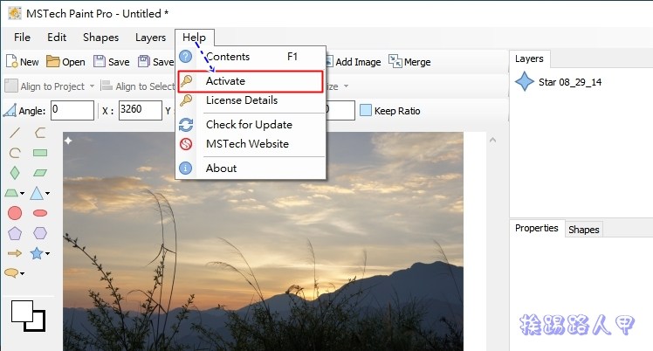Select the speech Callout shape tool
Screen dimensions: 653x351
click(x=11, y=272)
